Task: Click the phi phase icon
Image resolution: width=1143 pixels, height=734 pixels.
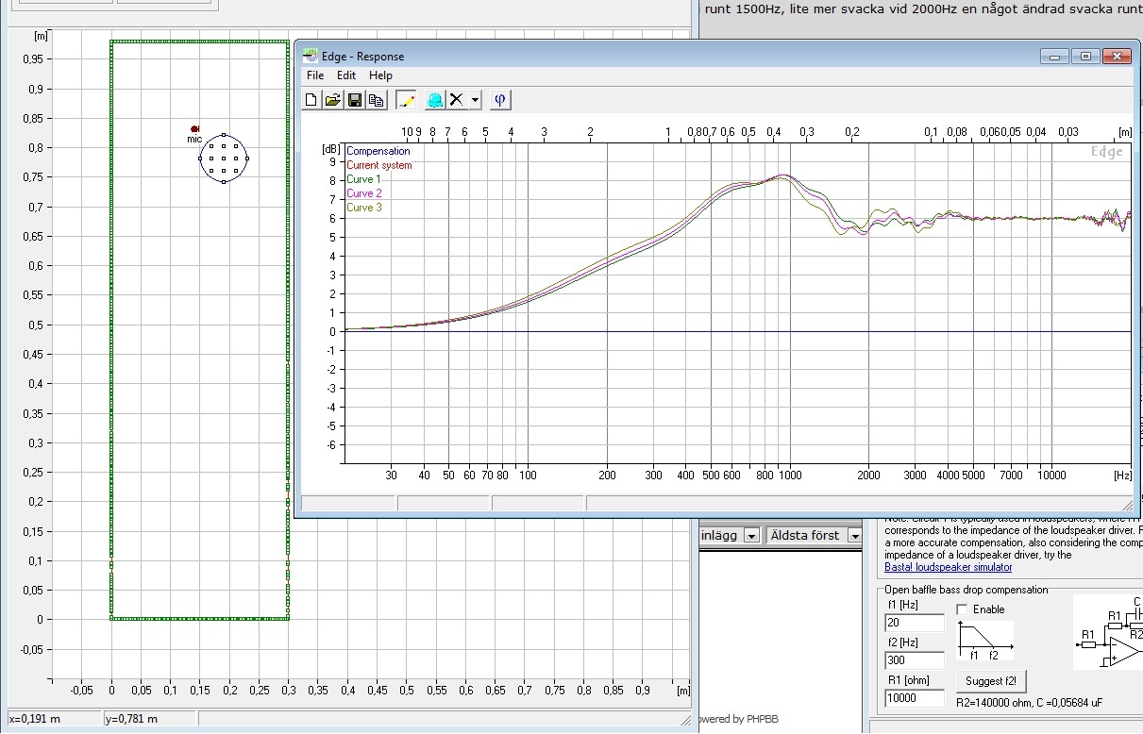Action: click(x=500, y=100)
